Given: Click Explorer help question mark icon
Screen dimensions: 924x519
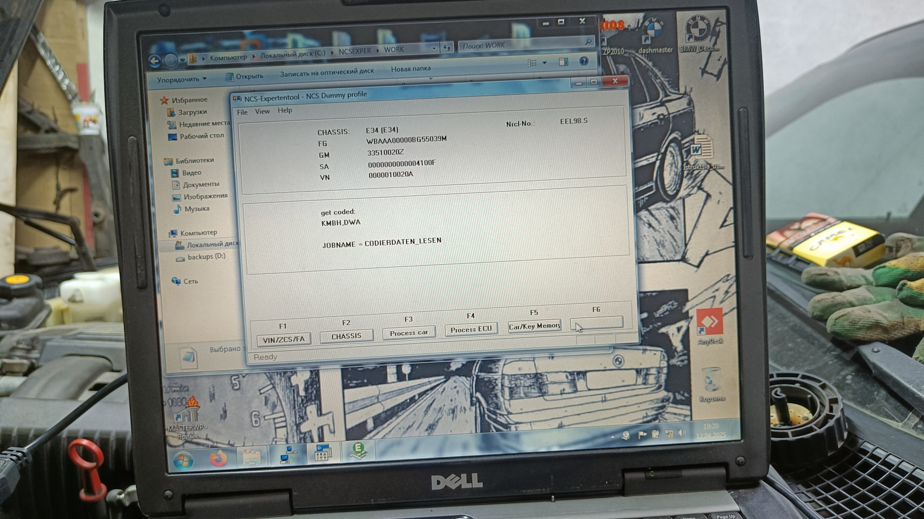Looking at the screenshot, I should 584,62.
